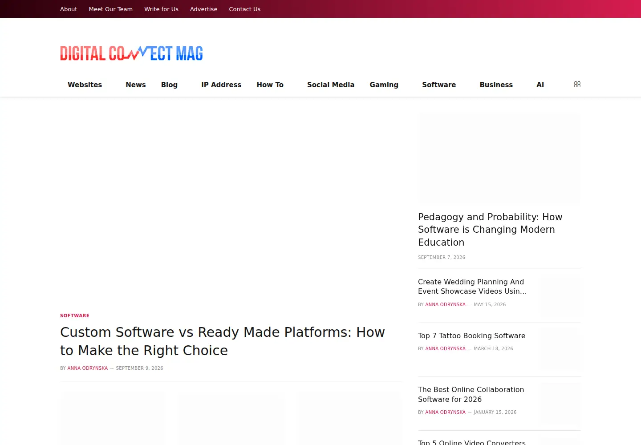Open the Business menu item
This screenshot has height=445, width=641.
click(496, 85)
